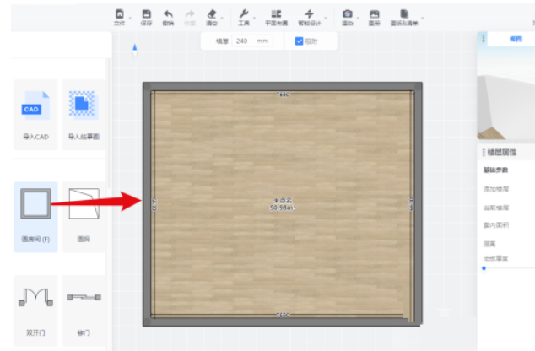Click the 层高 floor height label
The height and width of the screenshot is (351, 535).
489,244
